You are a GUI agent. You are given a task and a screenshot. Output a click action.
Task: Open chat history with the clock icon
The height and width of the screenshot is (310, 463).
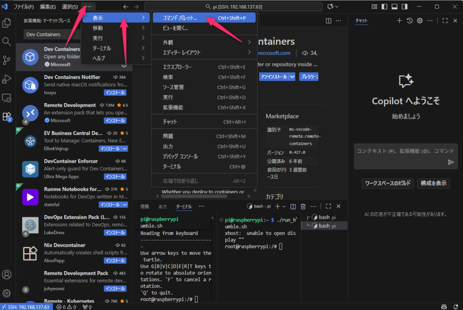(409, 21)
